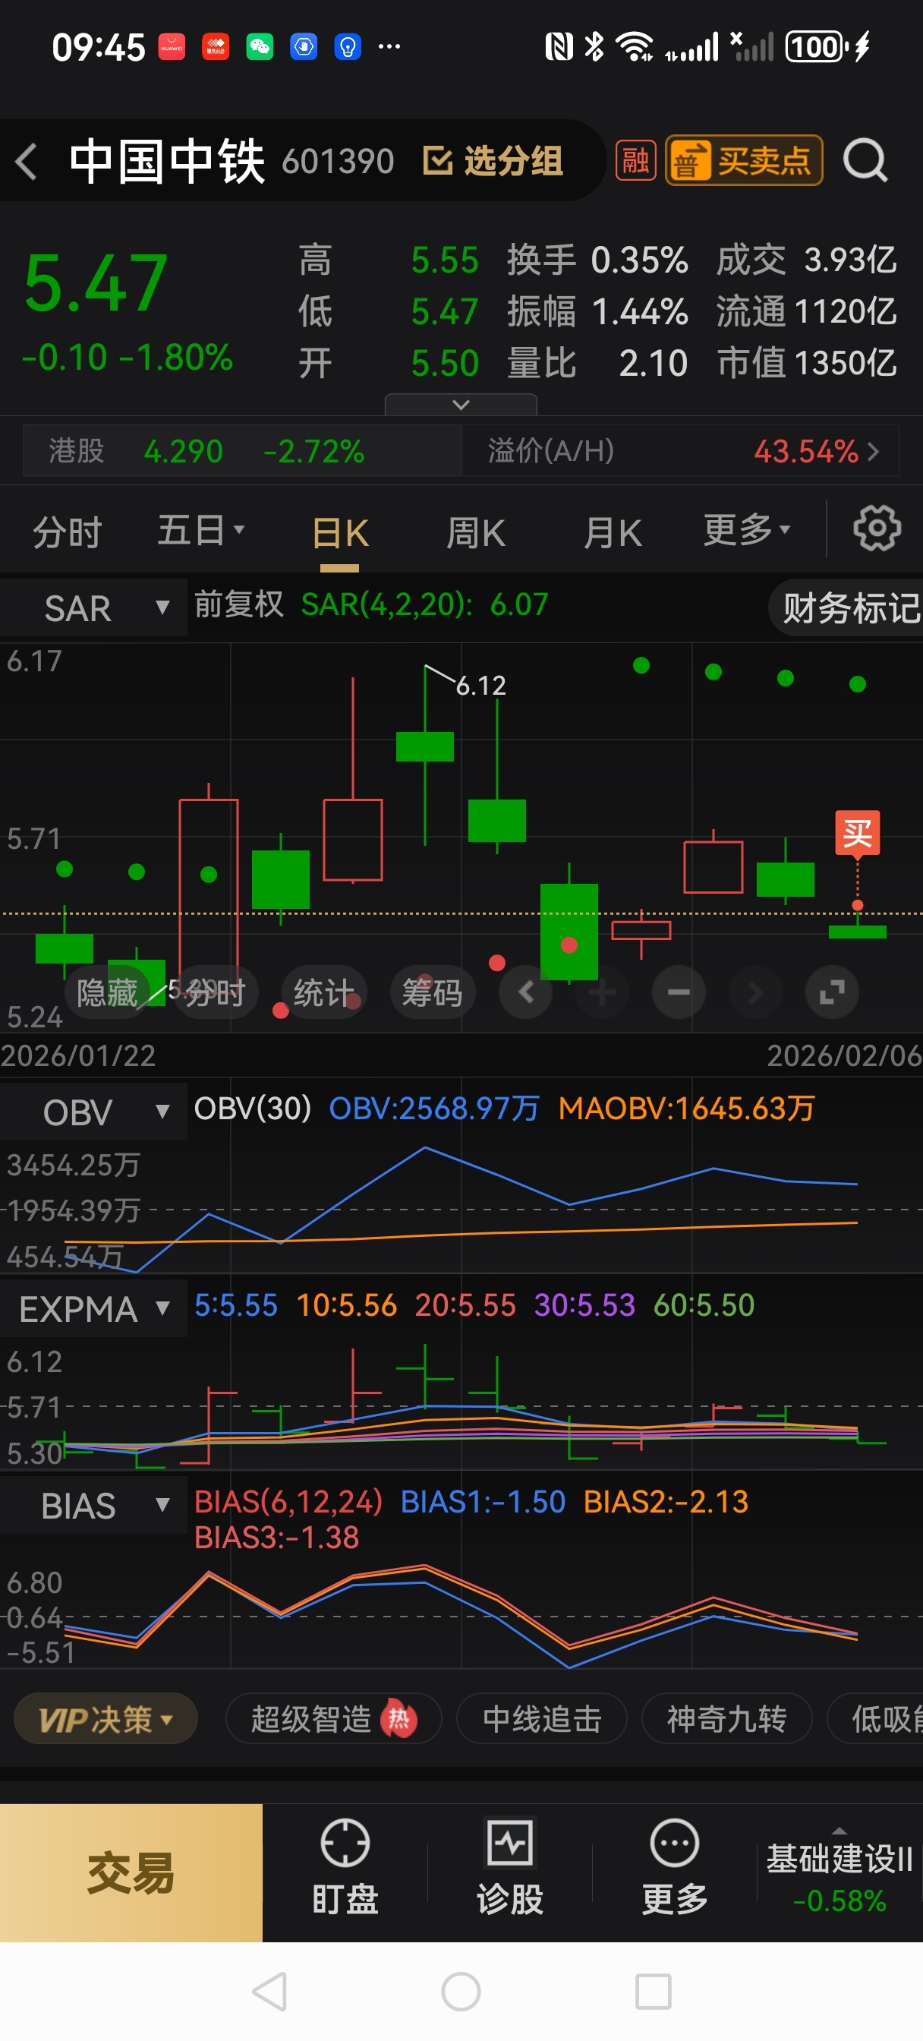Toggle 分时 overlay chart button

(215, 992)
